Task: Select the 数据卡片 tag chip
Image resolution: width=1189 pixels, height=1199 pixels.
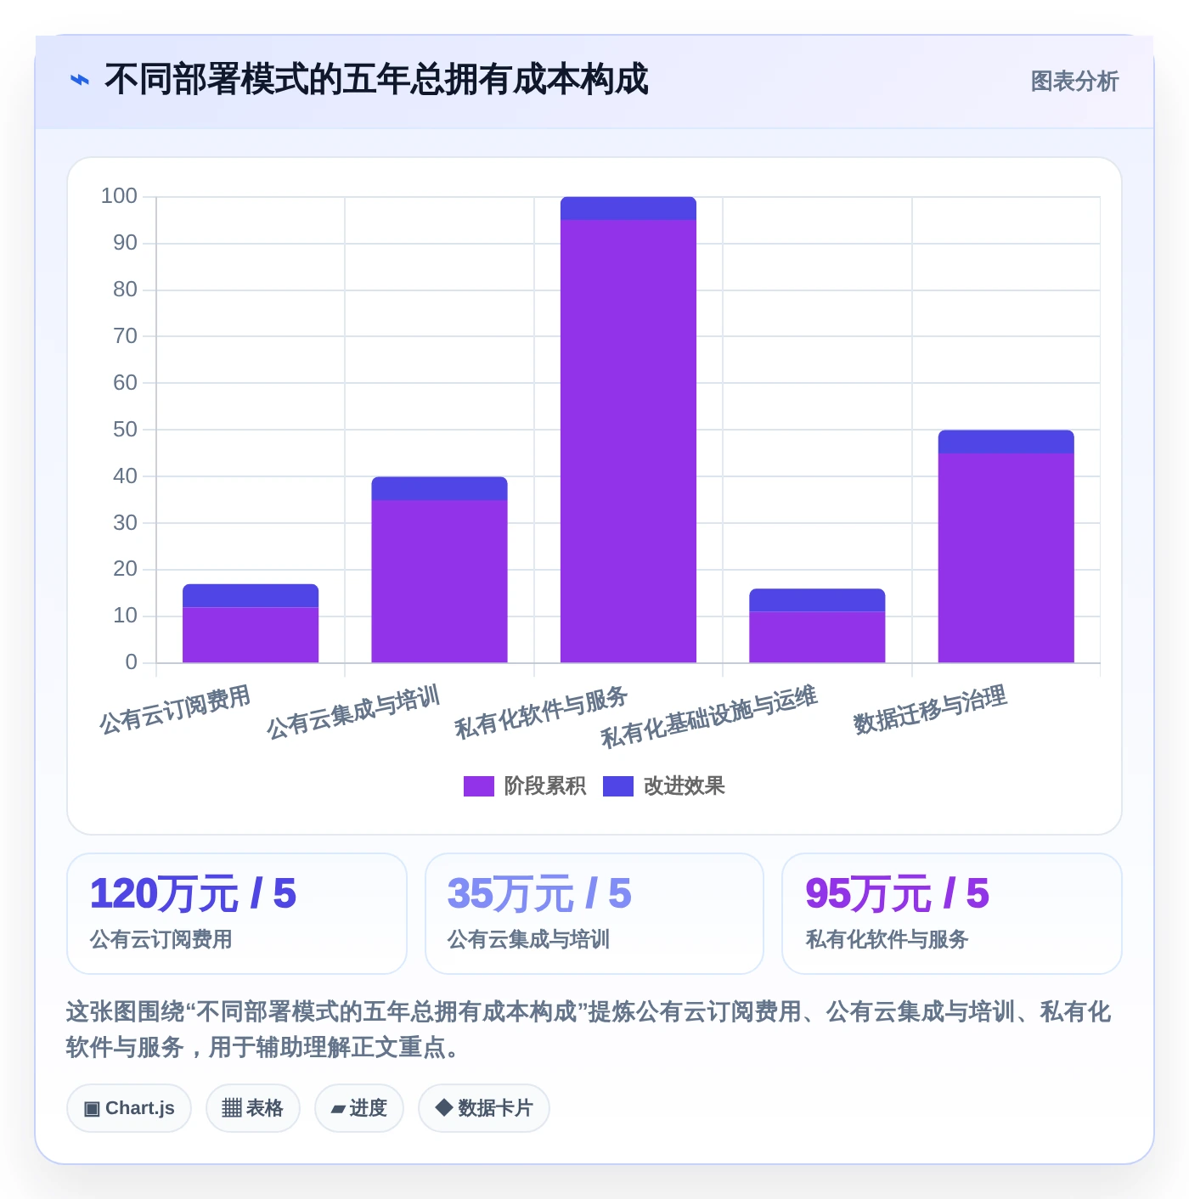Action: coord(484,1108)
